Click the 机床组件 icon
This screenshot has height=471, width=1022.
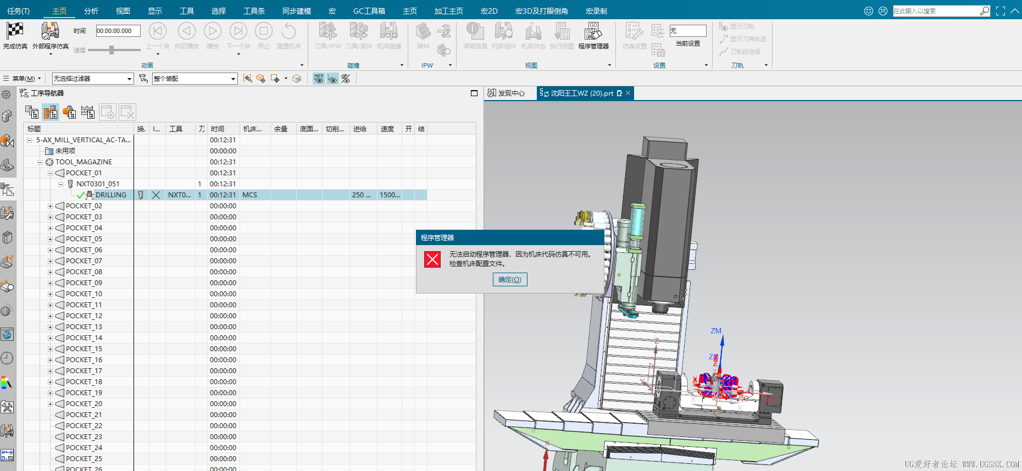(x=503, y=31)
